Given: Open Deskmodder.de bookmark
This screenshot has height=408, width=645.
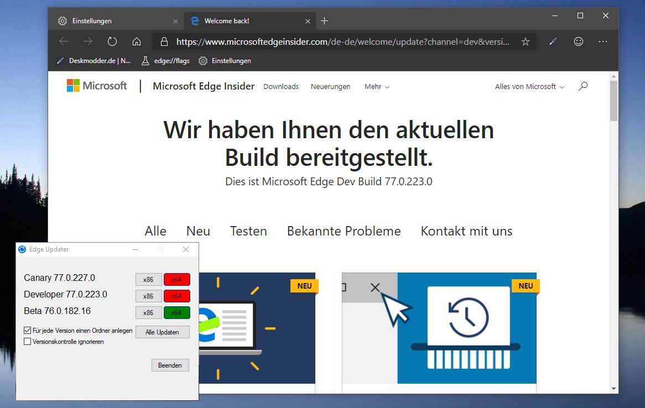Looking at the screenshot, I should (x=94, y=61).
